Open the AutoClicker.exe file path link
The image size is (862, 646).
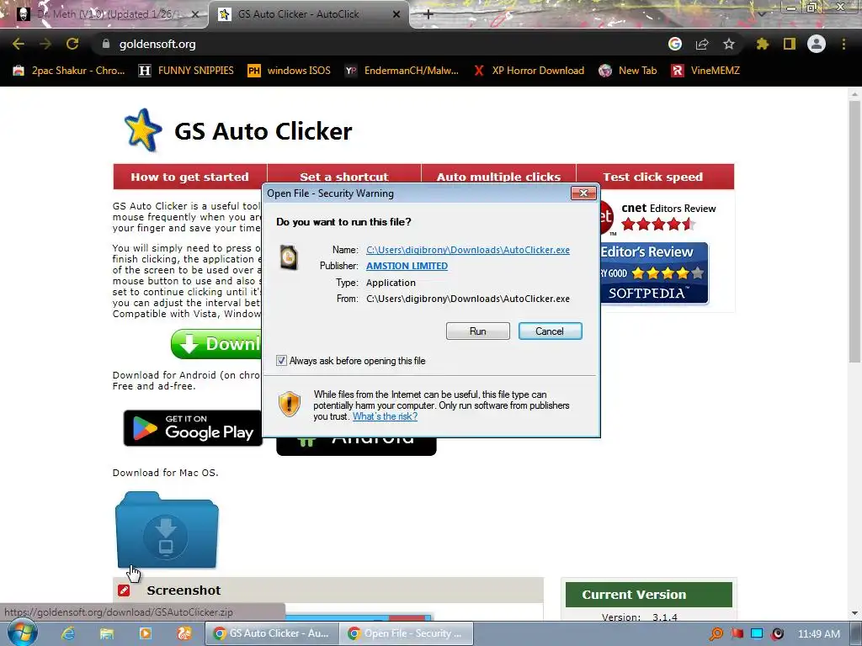(468, 250)
